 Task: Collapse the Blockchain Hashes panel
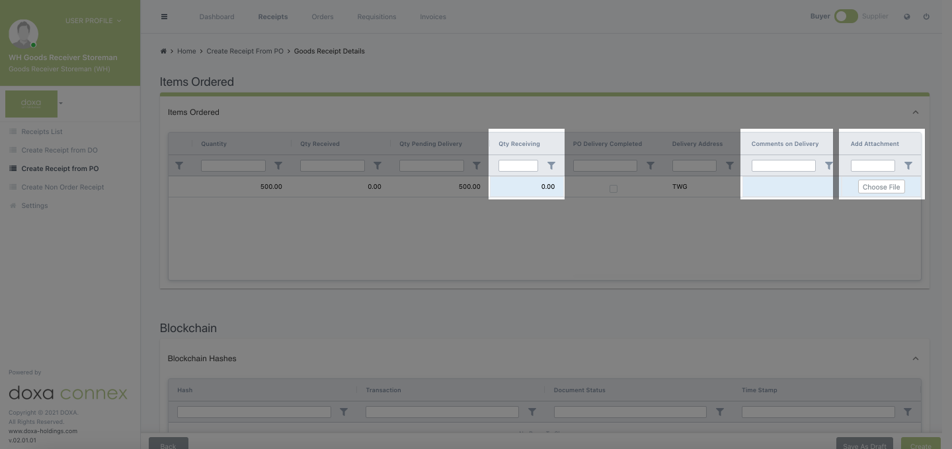[916, 359]
